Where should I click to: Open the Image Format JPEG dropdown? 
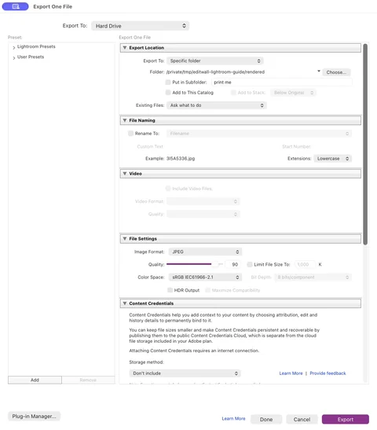click(205, 252)
